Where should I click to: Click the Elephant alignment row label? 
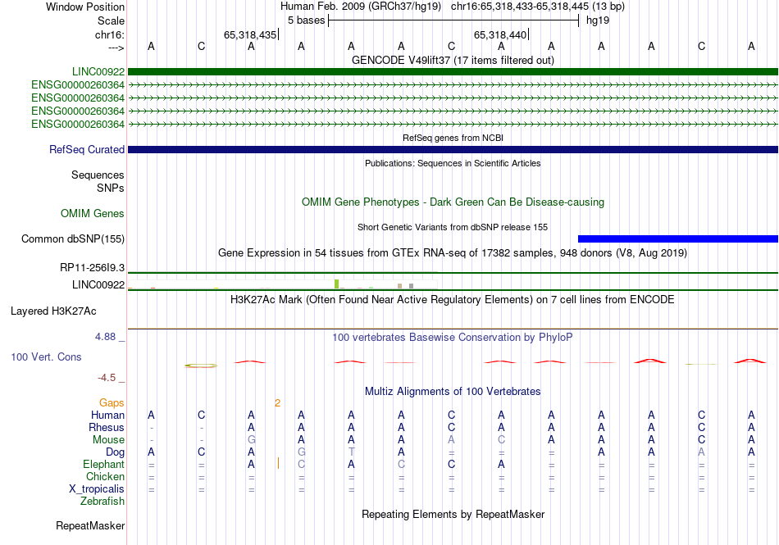click(103, 464)
